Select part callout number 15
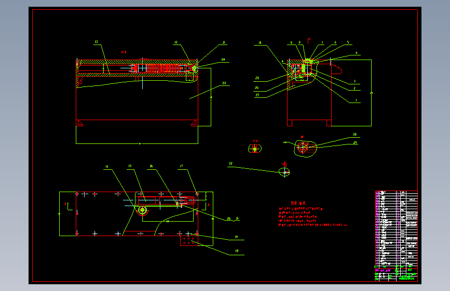 (x=130, y=166)
